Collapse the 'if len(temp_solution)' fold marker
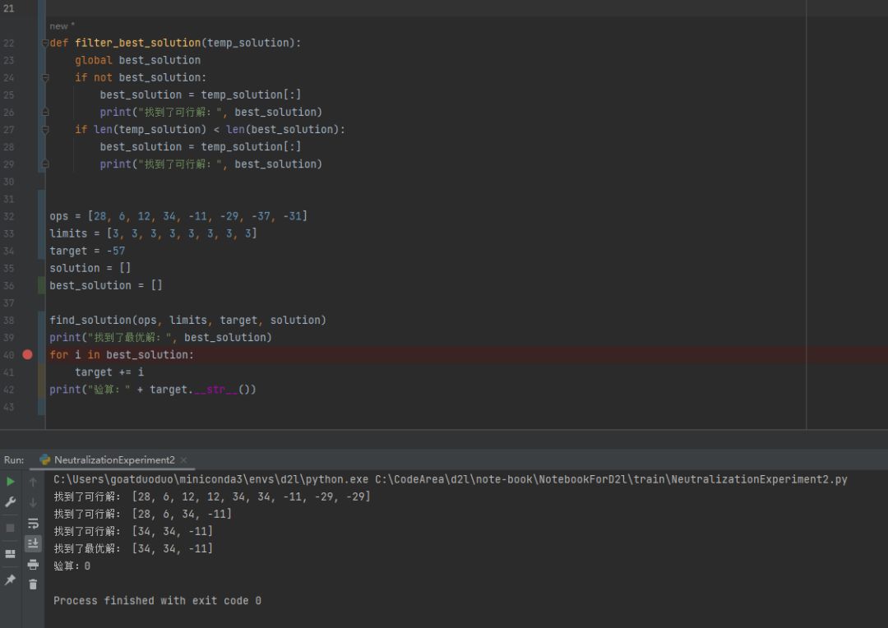Image resolution: width=888 pixels, height=628 pixels. pyautogui.click(x=45, y=130)
